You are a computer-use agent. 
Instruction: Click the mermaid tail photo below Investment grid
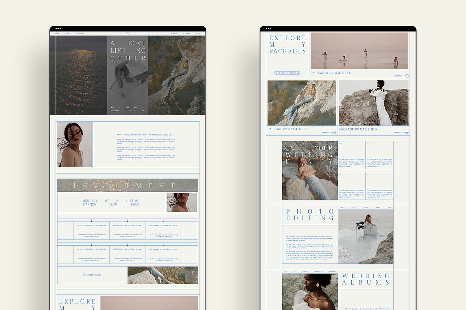[x=163, y=275]
